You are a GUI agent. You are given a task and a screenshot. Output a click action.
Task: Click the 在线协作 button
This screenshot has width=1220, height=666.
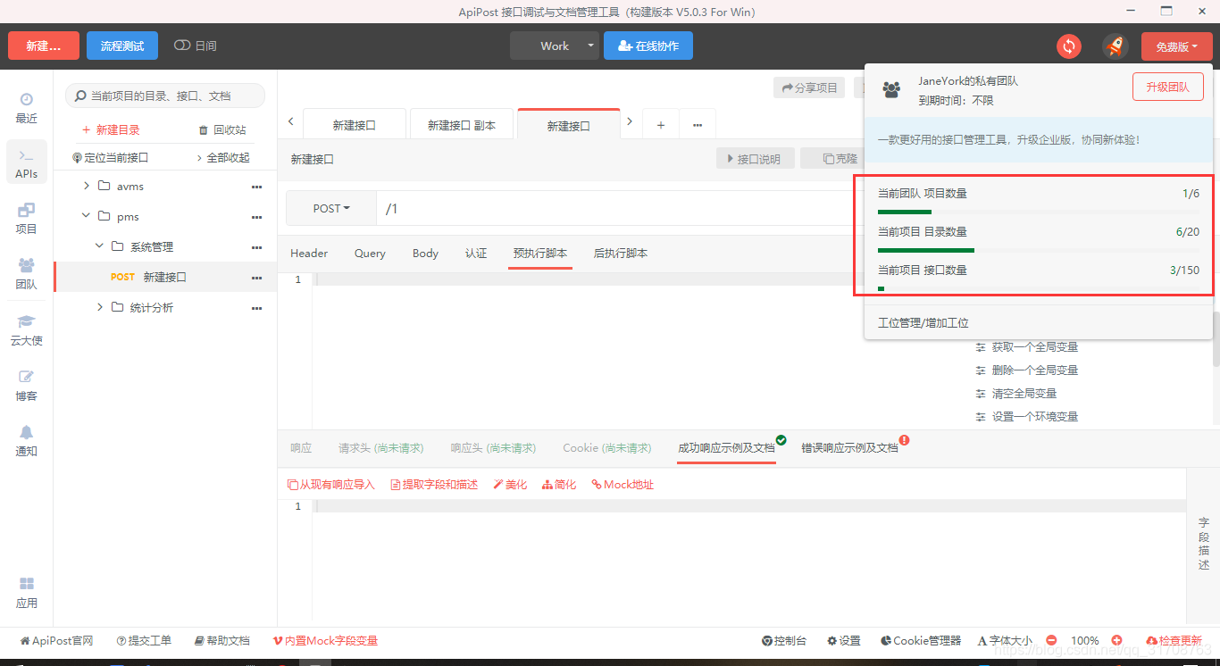(x=648, y=46)
